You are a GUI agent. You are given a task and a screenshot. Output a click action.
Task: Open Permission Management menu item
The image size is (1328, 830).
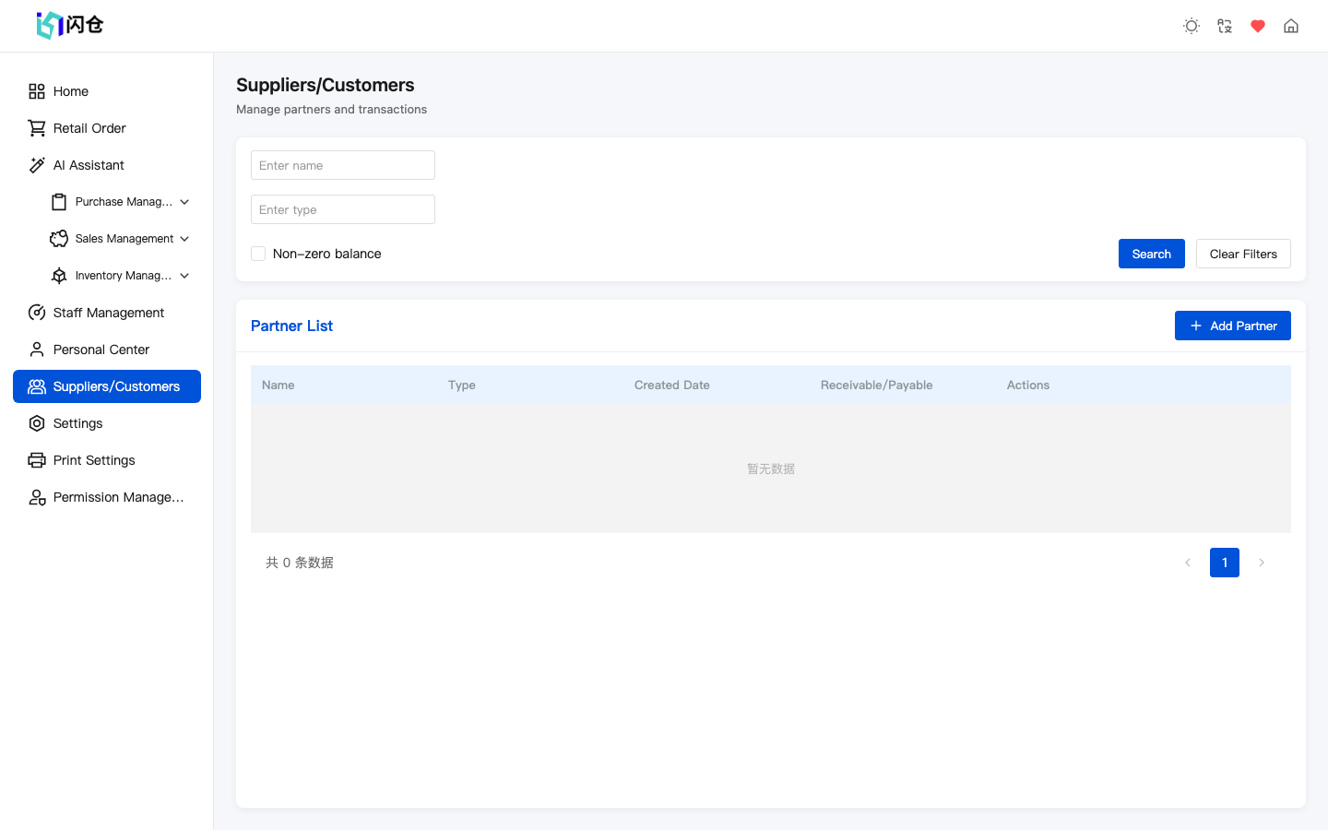tap(118, 497)
